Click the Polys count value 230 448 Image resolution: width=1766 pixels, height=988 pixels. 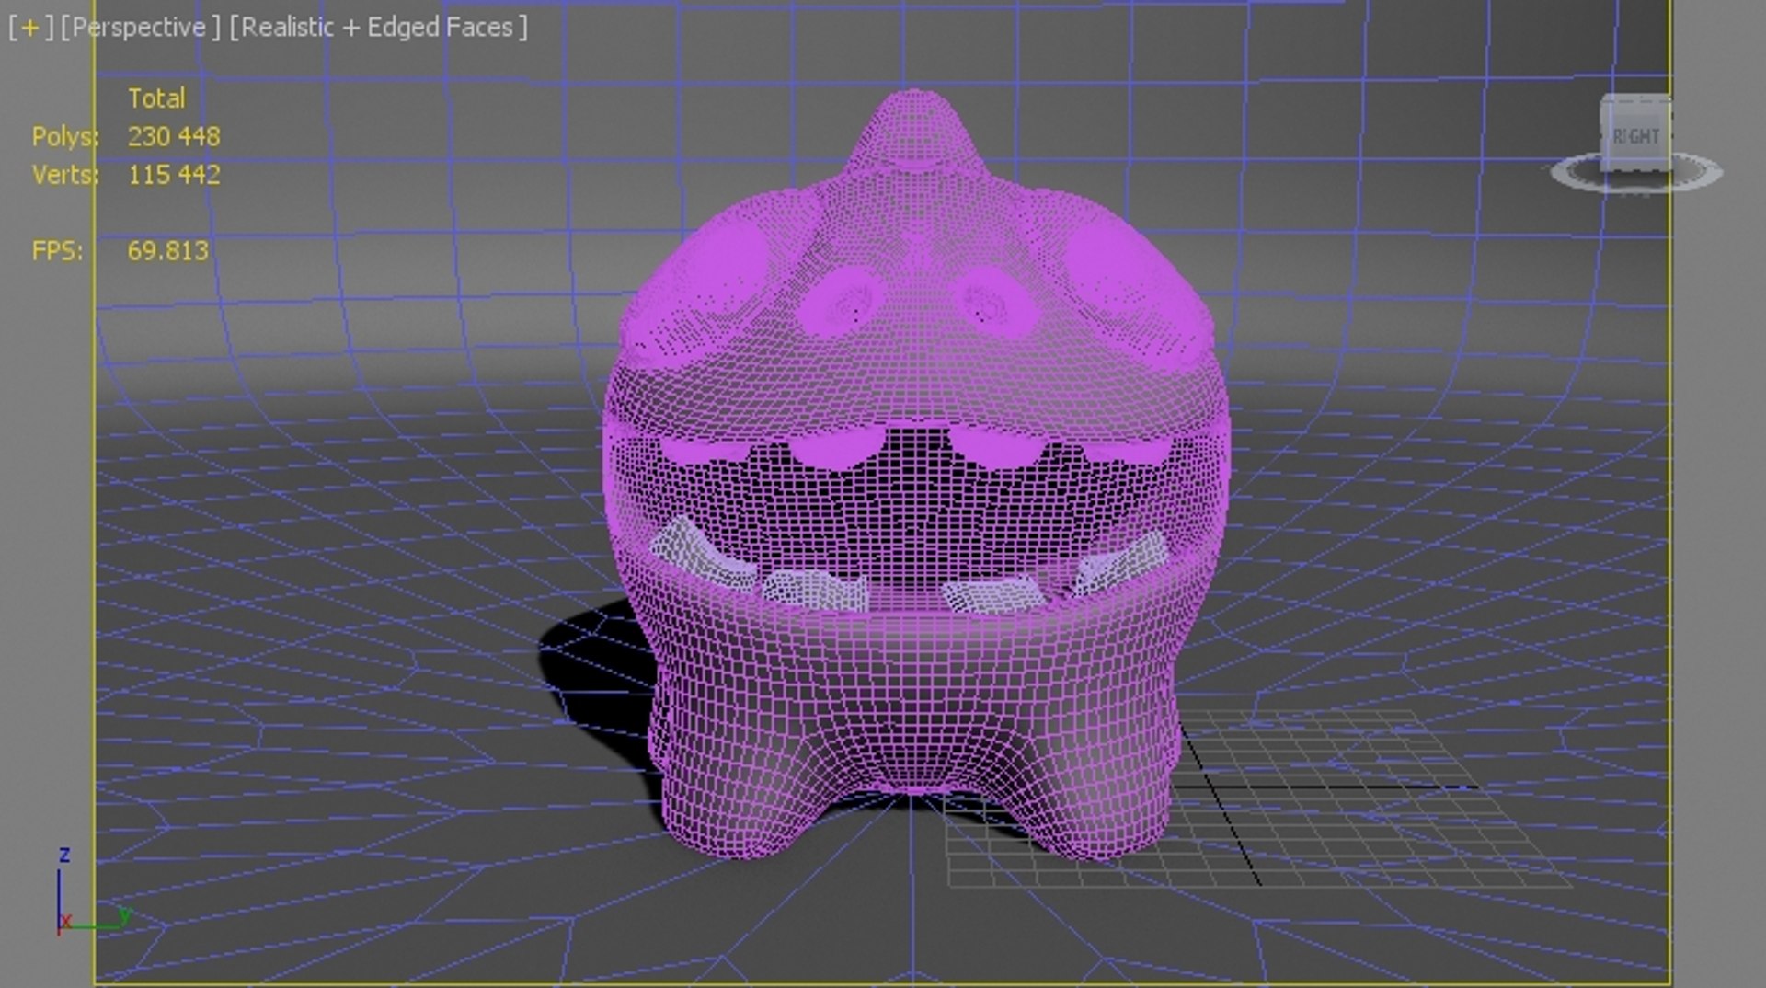click(174, 137)
